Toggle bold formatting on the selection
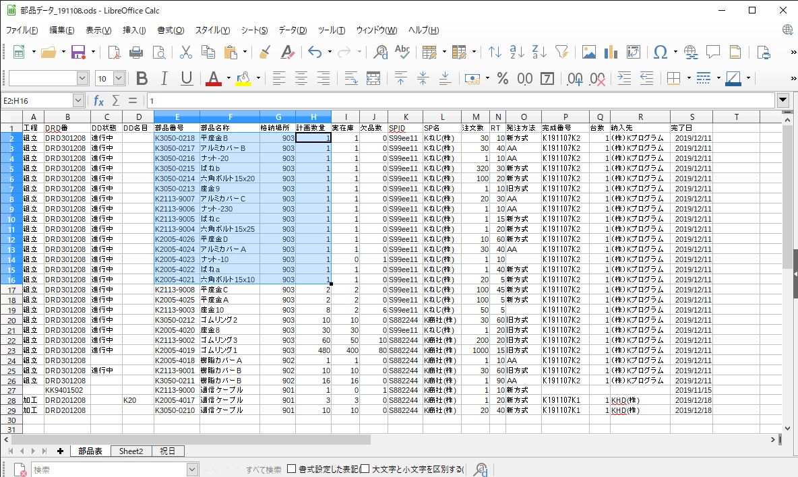 [142, 78]
